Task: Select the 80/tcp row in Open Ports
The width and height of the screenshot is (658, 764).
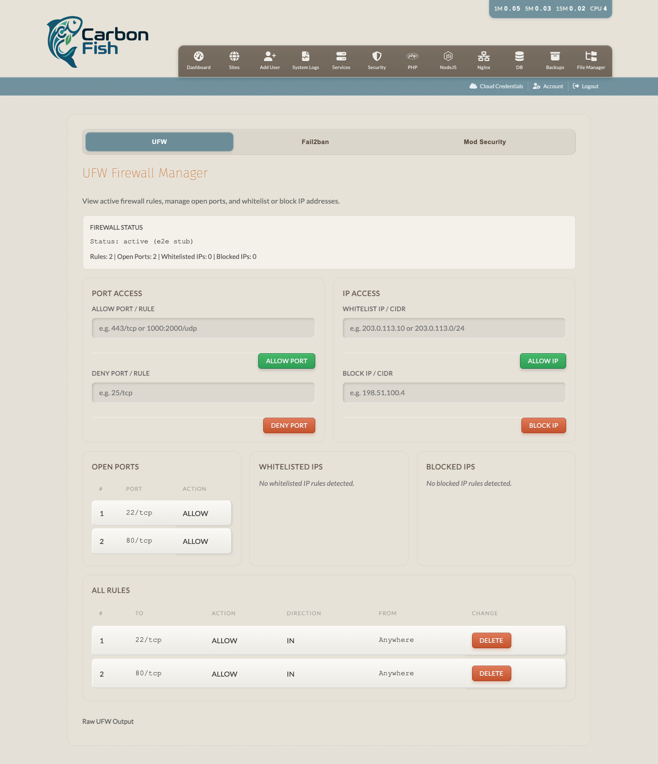Action: [161, 541]
